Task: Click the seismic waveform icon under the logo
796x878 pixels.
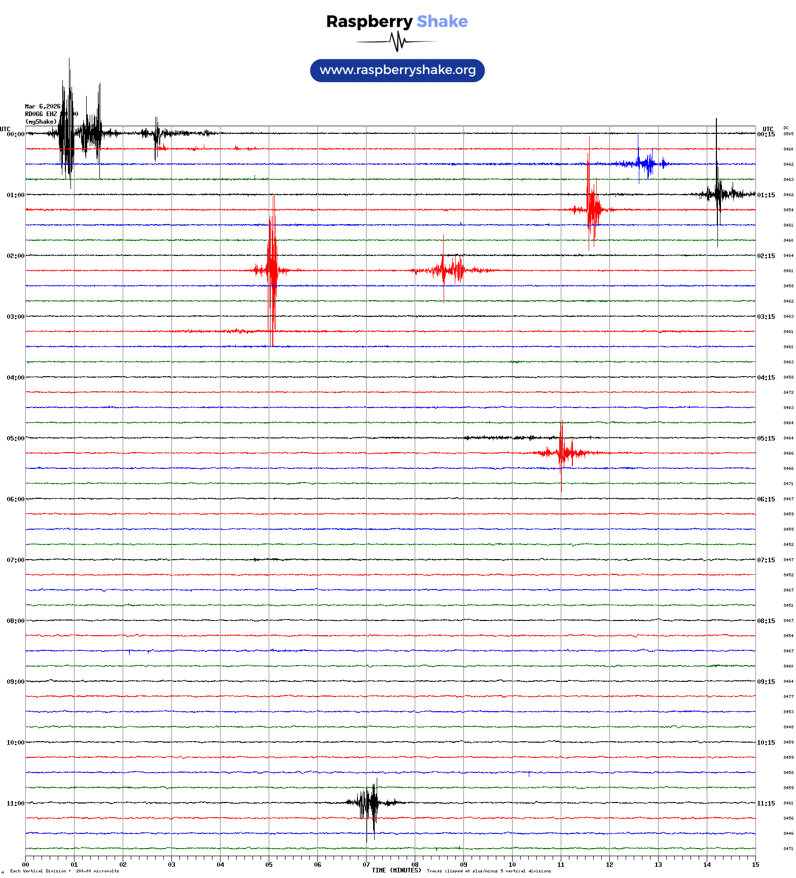Action: pos(397,42)
